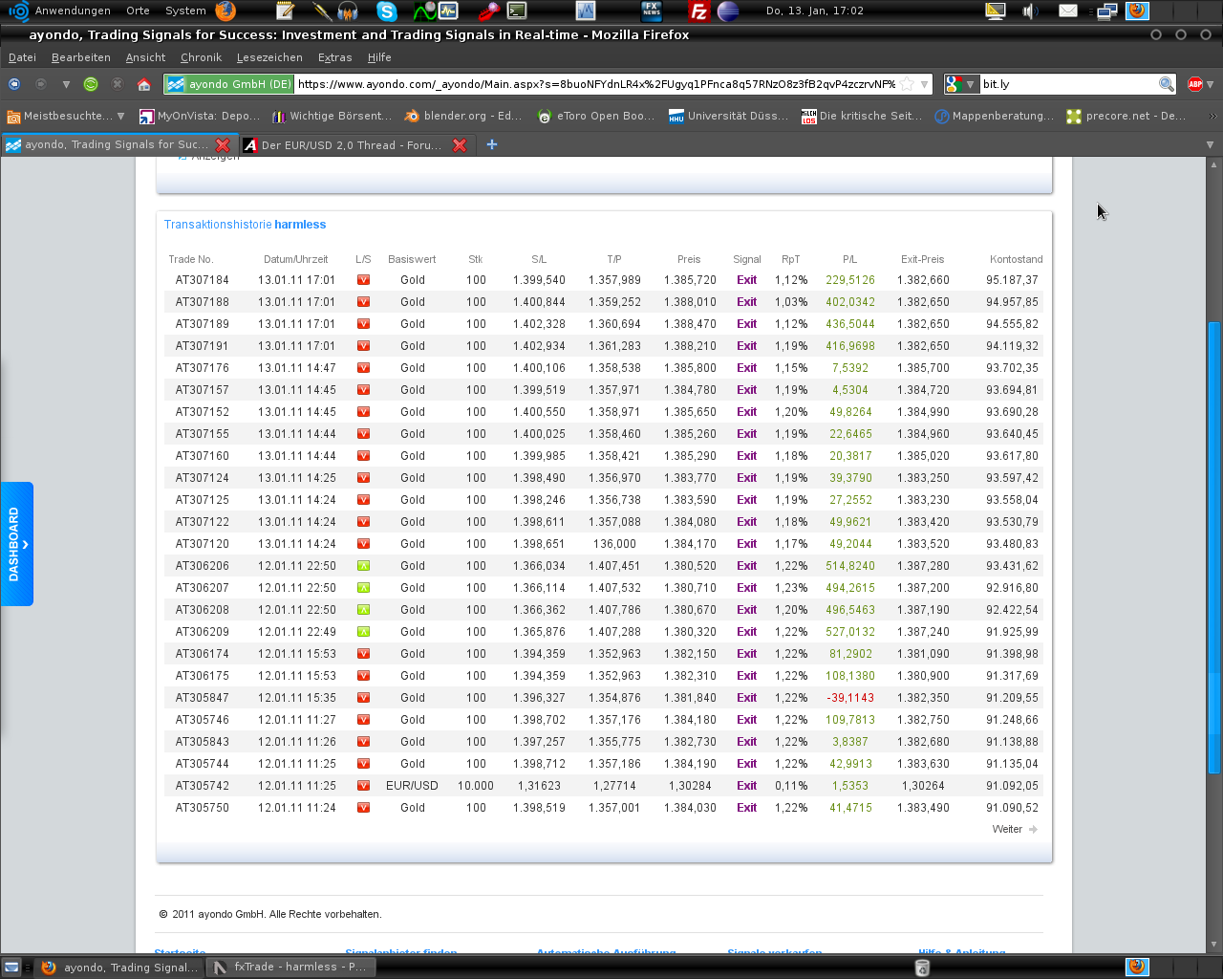
Task: Click the search magnifier icon in search box
Action: click(x=1166, y=84)
